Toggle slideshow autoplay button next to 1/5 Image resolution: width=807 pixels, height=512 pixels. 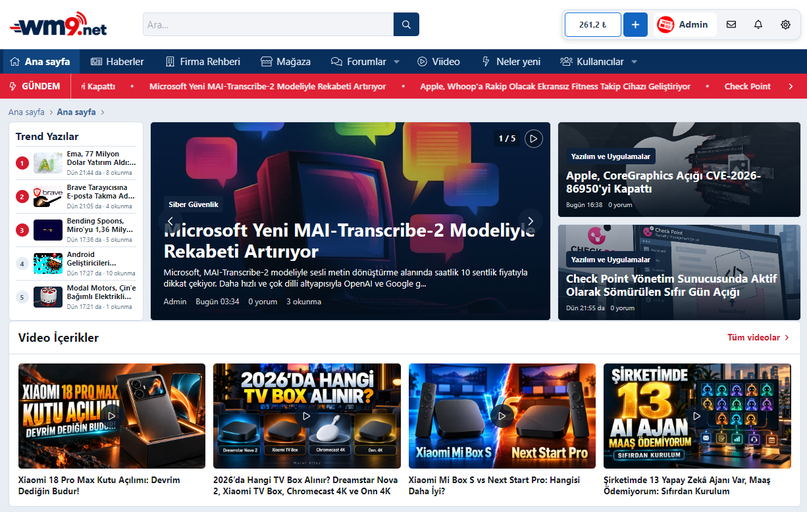click(534, 139)
